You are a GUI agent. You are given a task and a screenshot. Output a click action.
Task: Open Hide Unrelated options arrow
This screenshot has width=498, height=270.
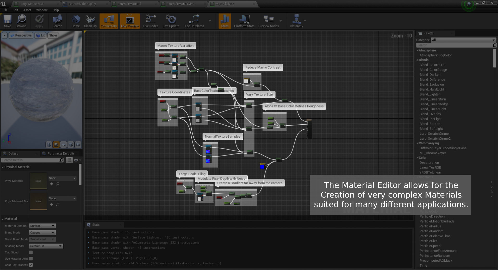(x=210, y=21)
